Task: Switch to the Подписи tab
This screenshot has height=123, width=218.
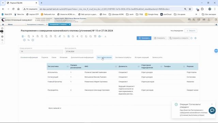Action: [x=45, y=57]
